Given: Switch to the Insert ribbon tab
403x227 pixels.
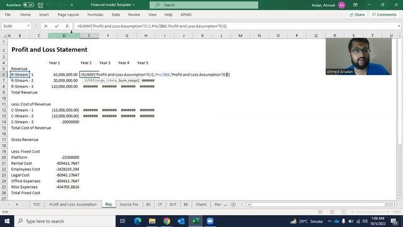Looking at the screenshot, I should coord(43,15).
